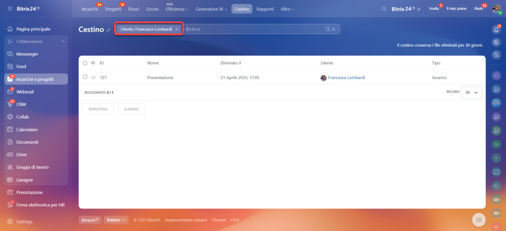Click the AS avatar in right panel
Viewport: 506px width, 231px height.
[496, 76]
